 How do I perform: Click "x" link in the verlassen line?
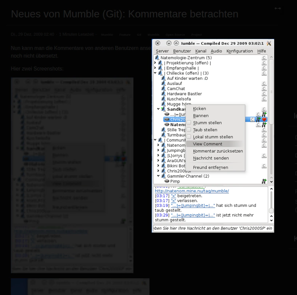coord(174,201)
